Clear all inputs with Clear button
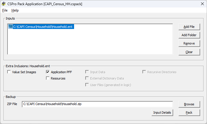This screenshot has width=207, height=124. (x=189, y=52)
